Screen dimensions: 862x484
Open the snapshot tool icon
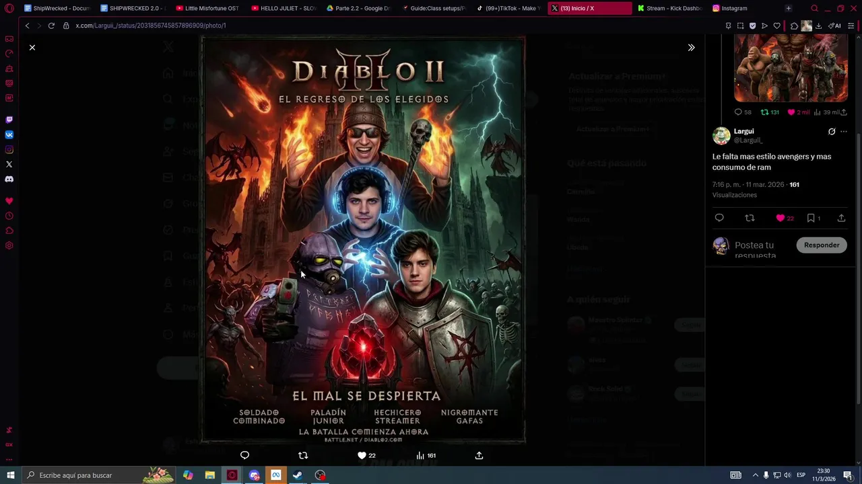point(740,26)
